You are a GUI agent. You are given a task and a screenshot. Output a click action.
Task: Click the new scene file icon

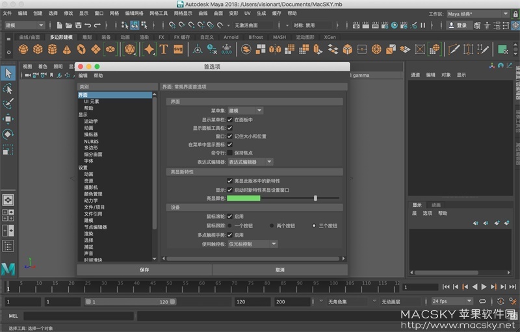[59, 25]
